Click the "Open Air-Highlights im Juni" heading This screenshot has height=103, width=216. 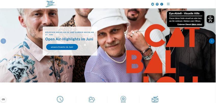[x=69, y=39]
